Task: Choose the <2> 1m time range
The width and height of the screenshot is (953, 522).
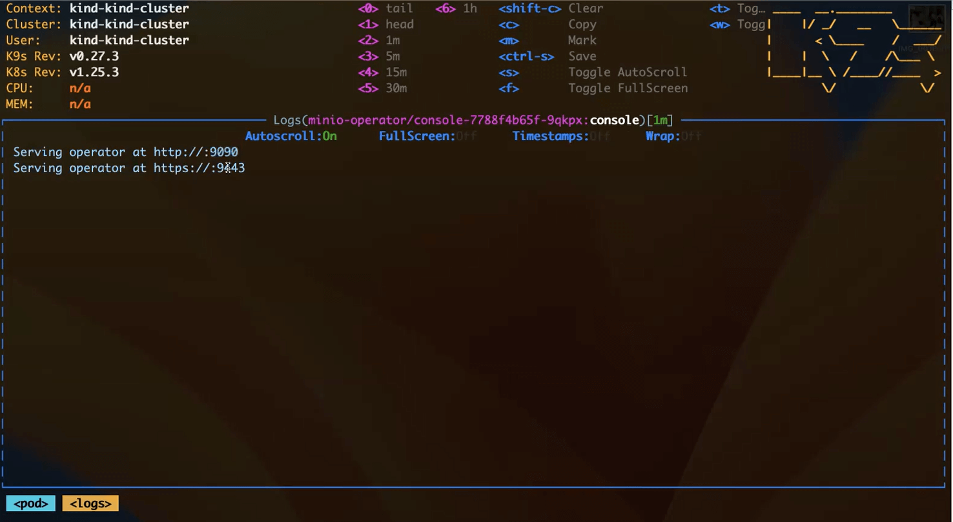Action: tap(379, 40)
